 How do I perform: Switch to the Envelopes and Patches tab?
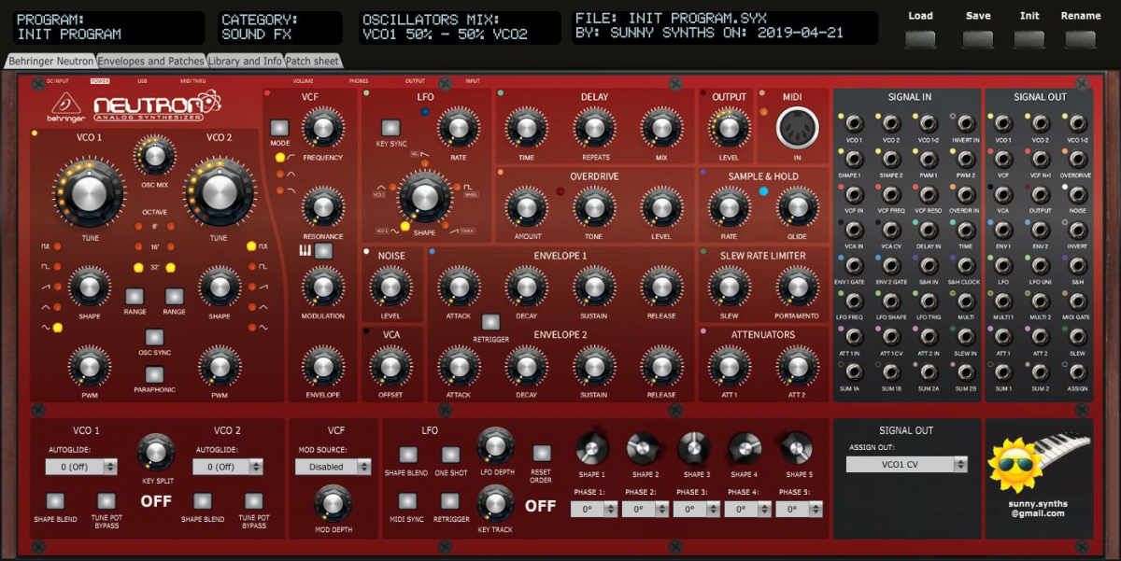[x=150, y=61]
